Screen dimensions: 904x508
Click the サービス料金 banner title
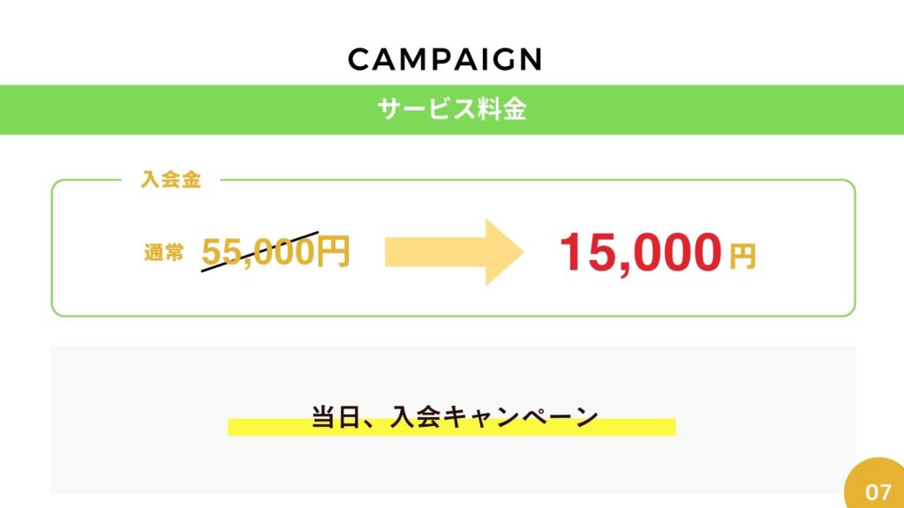[451, 108]
